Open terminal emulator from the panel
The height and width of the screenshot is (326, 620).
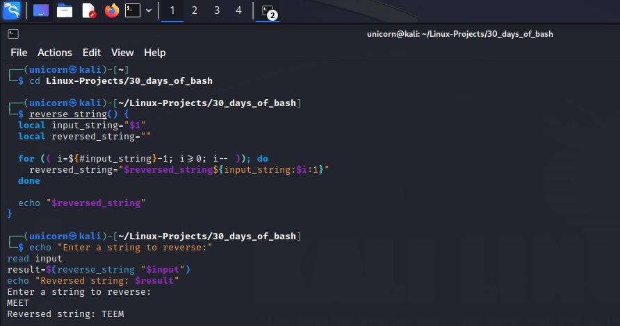133,10
